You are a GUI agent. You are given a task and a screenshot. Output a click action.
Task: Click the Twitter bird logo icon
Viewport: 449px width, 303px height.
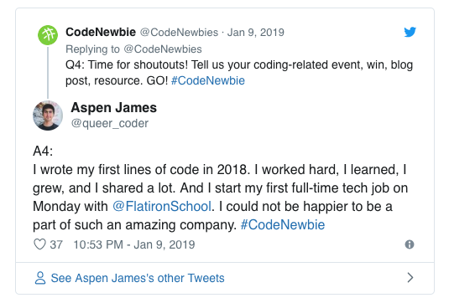point(410,32)
